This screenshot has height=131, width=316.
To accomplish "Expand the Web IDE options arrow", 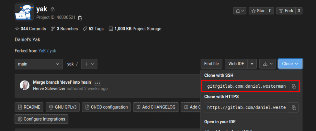I will [252, 64].
